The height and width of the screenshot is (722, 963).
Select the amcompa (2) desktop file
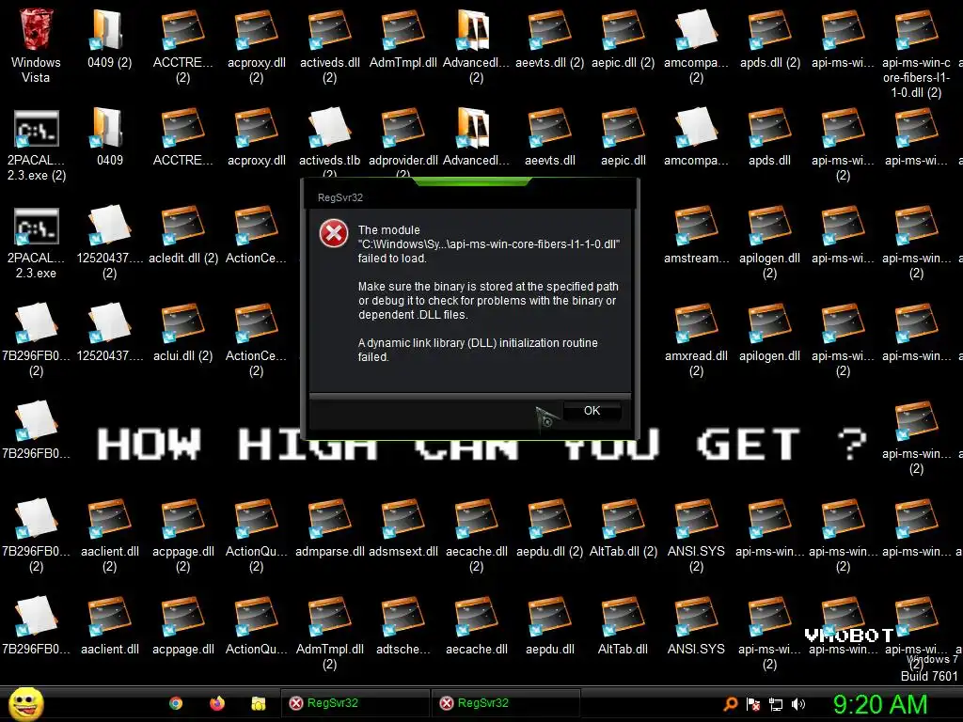(x=696, y=46)
